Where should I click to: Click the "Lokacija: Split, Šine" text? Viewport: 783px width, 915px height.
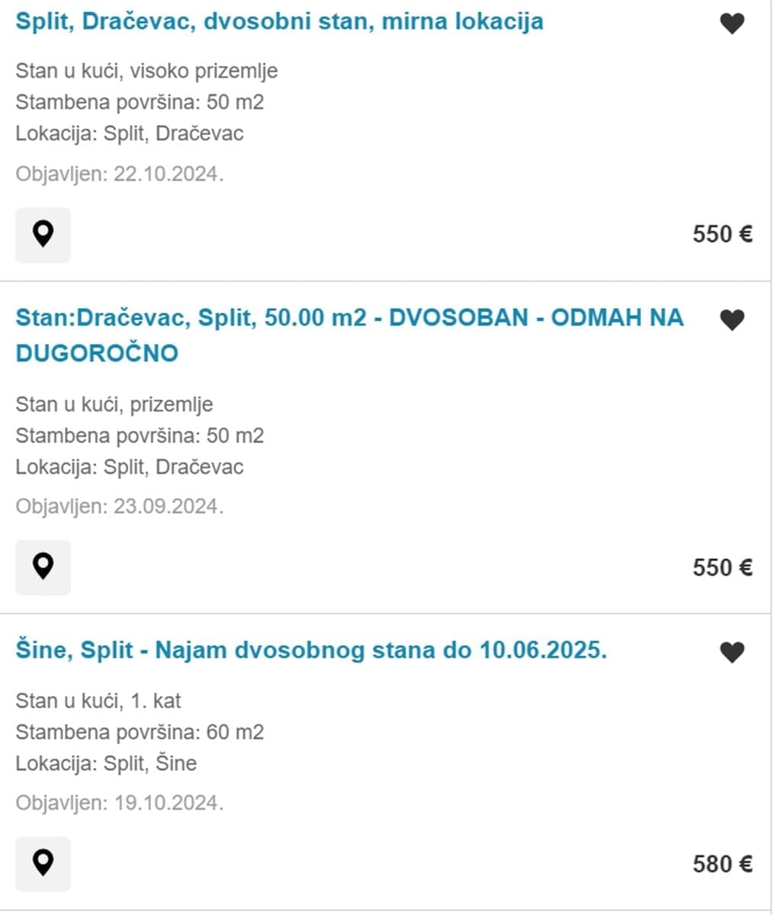click(106, 763)
